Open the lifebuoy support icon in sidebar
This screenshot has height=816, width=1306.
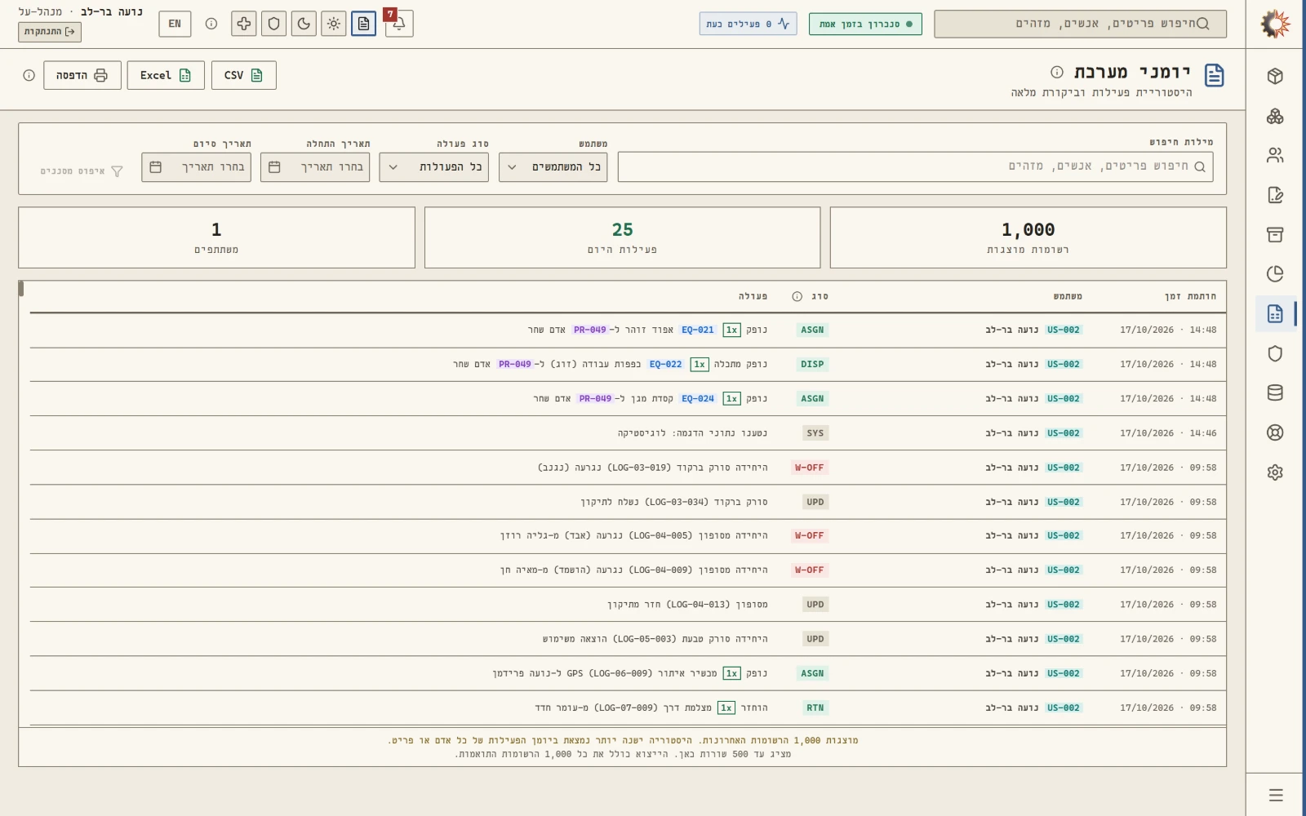1275,432
